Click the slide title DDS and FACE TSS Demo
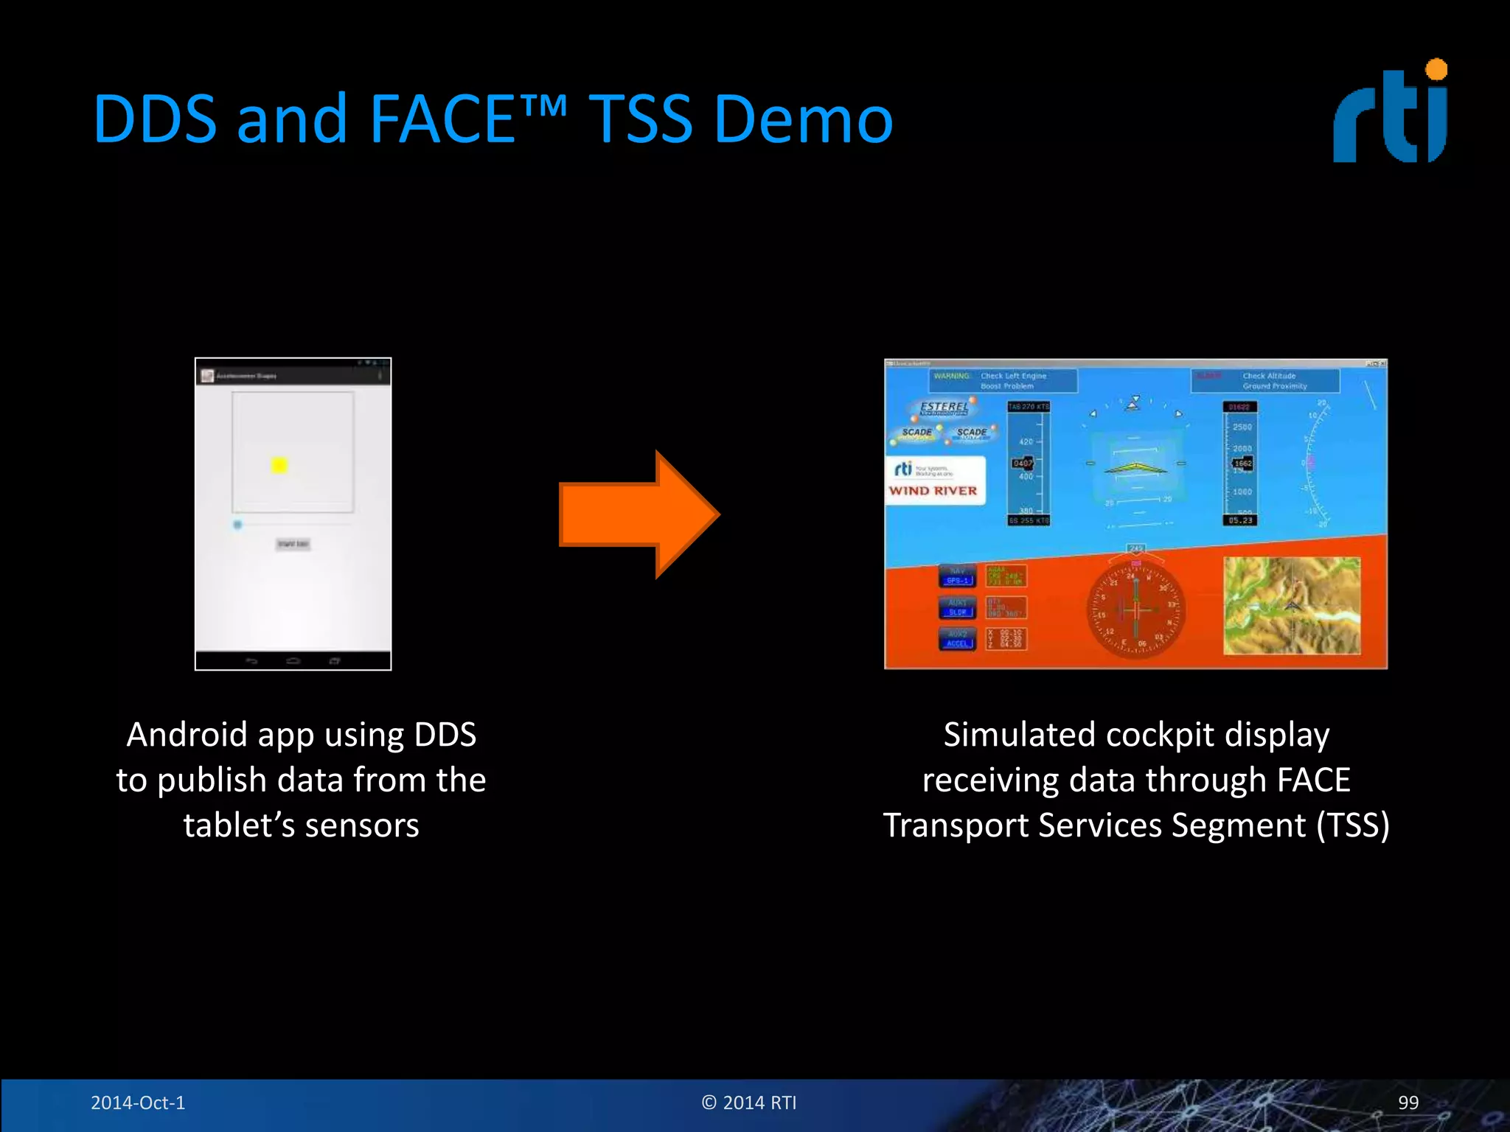 (493, 119)
